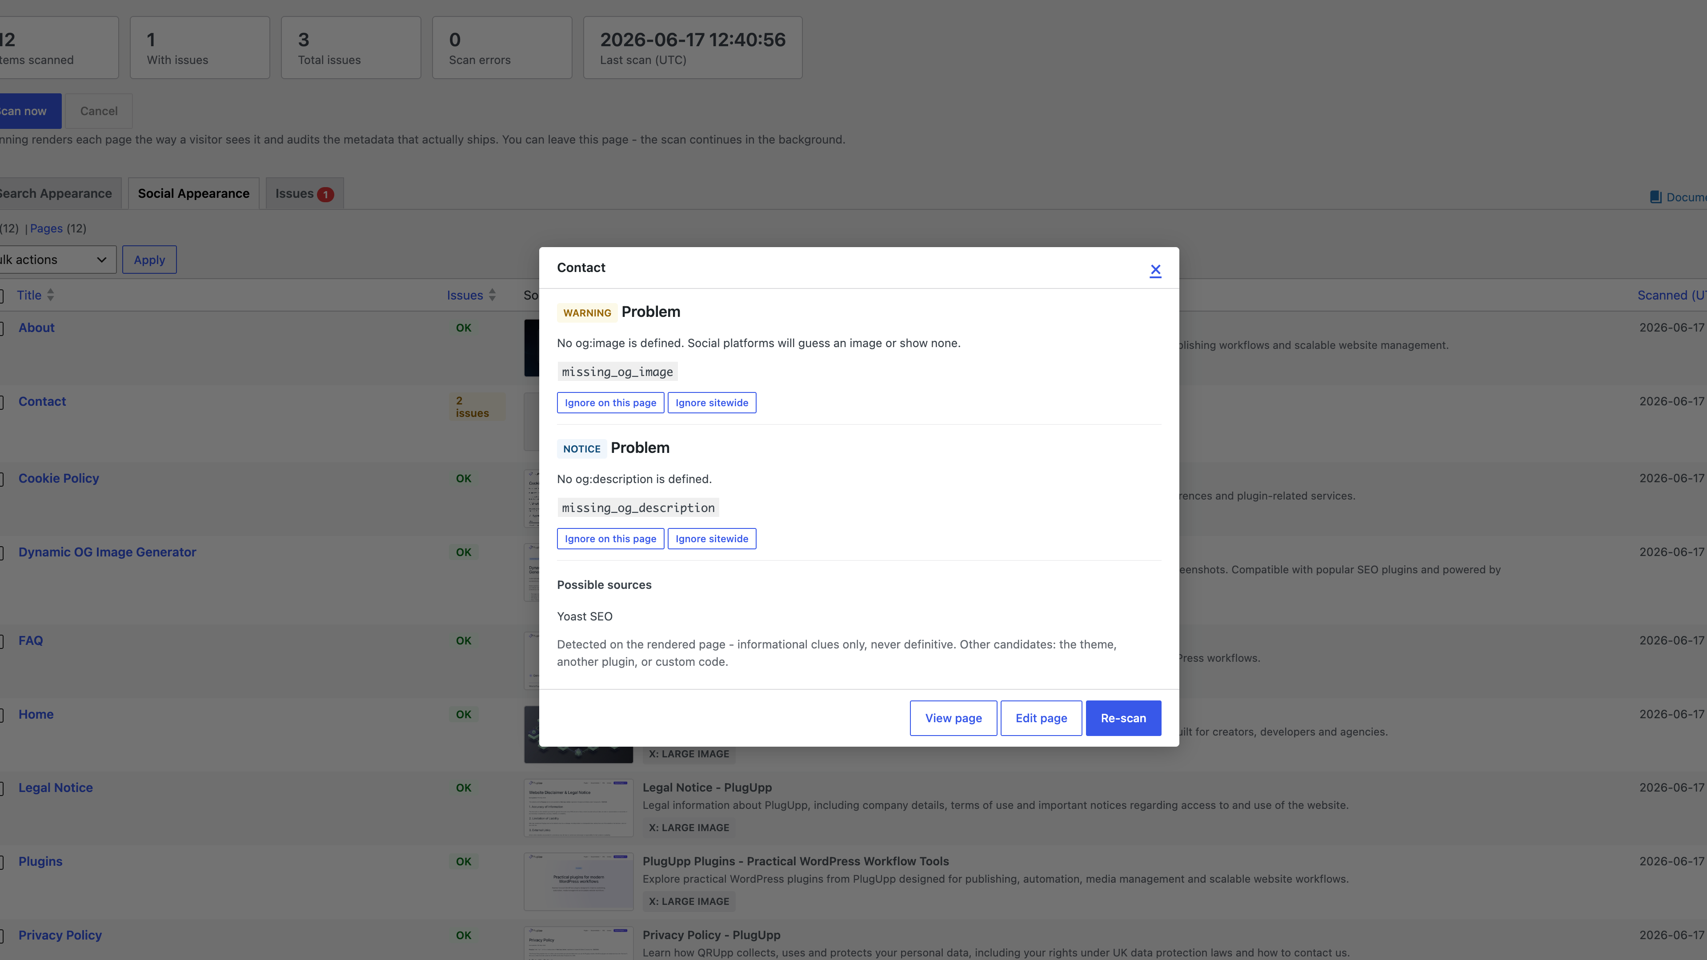This screenshot has height=960, width=1707.
Task: Sort table by Title column arrows
Action: click(x=50, y=296)
